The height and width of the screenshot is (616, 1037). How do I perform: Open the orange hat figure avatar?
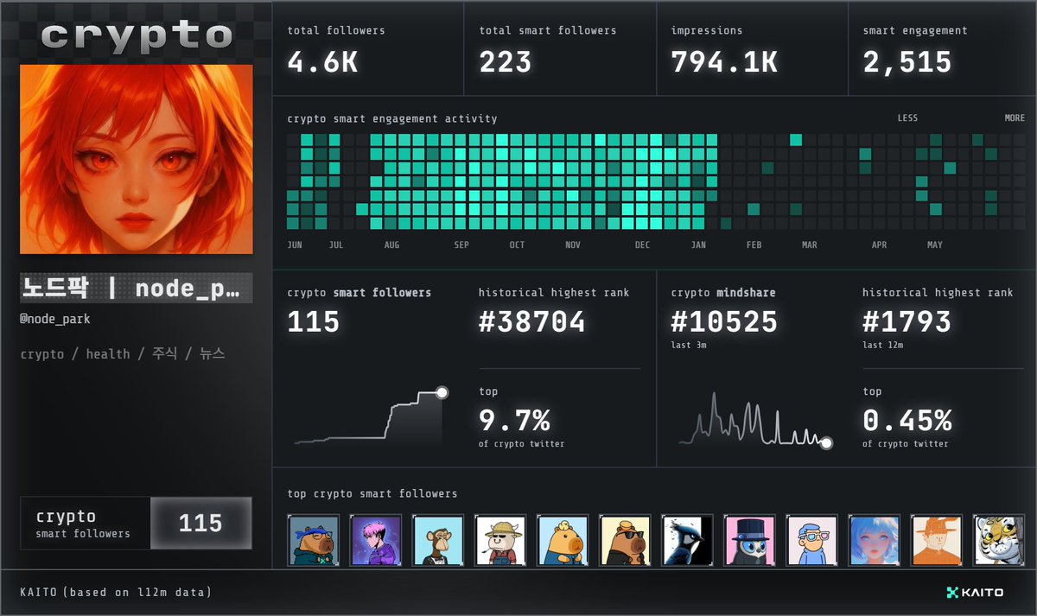[937, 541]
